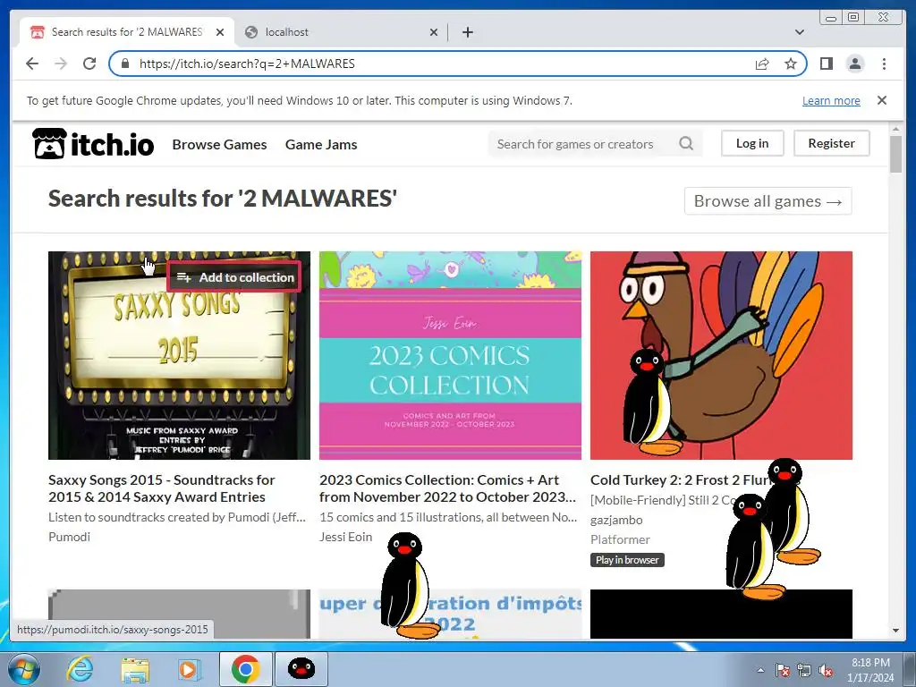Open a new browser tab

pyautogui.click(x=467, y=32)
